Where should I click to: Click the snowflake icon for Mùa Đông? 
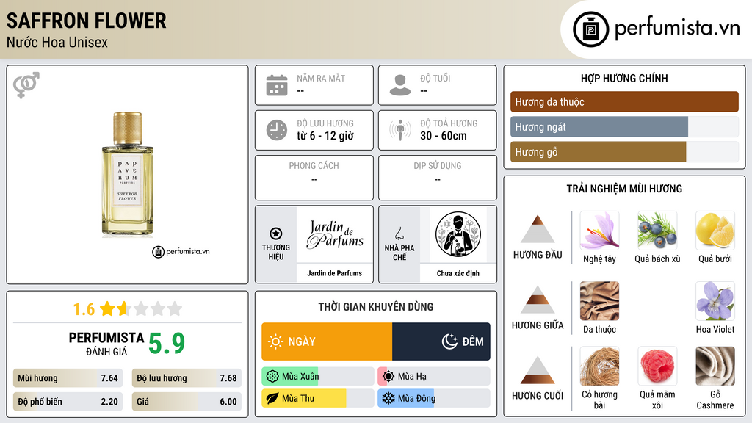pyautogui.click(x=388, y=398)
